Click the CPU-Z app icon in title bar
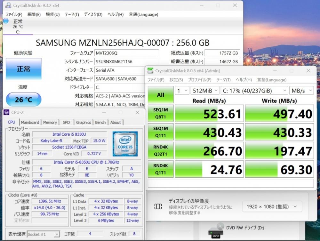 6,112
